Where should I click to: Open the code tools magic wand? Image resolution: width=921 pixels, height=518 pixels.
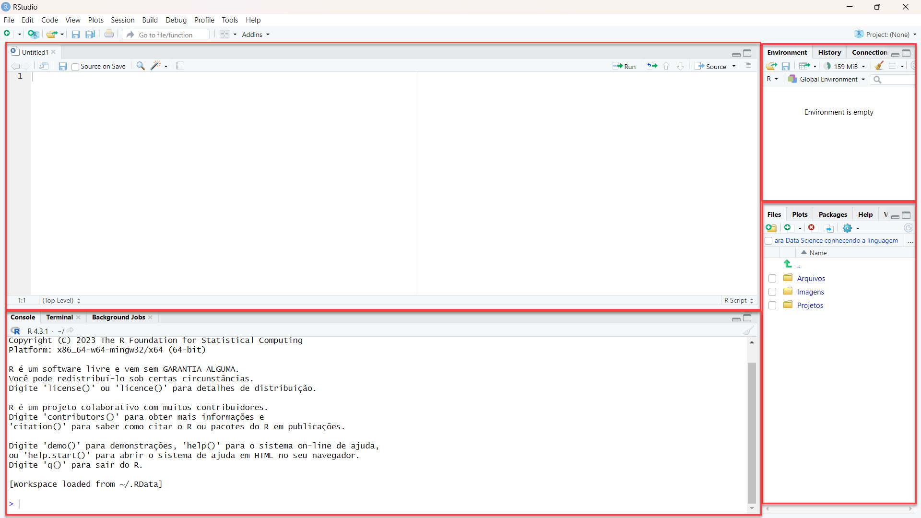click(155, 66)
